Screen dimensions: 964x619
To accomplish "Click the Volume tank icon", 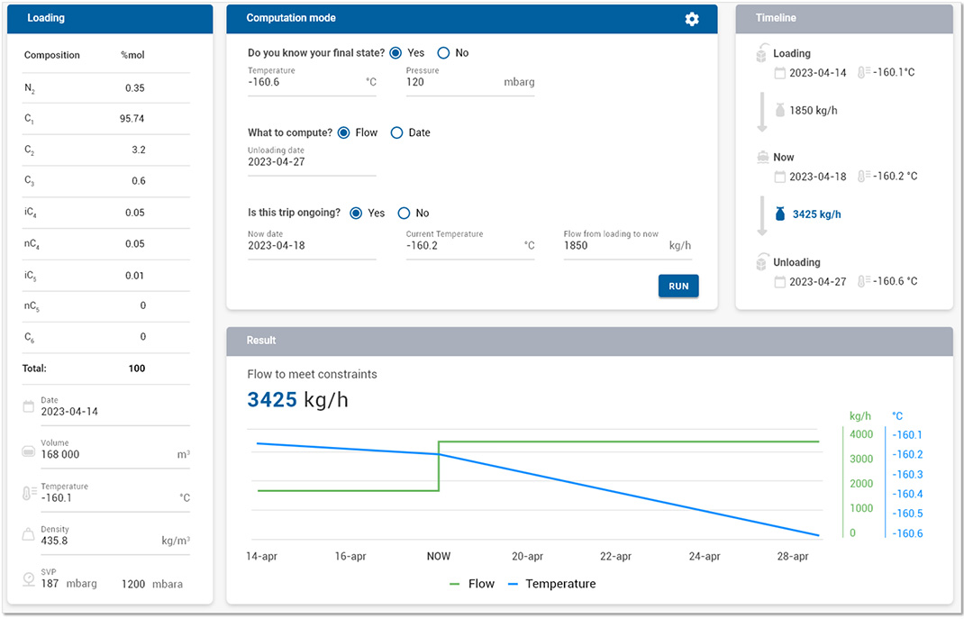I will pyautogui.click(x=28, y=450).
